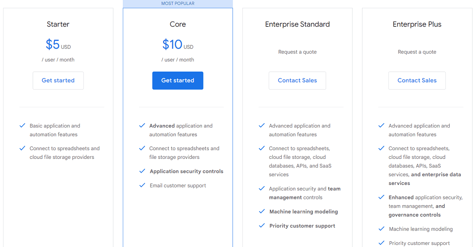Click Get started under the Starter plan

[58, 80]
